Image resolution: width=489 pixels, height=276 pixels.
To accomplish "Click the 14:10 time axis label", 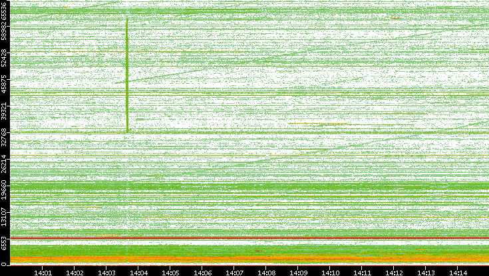I will pyautogui.click(x=331, y=273).
